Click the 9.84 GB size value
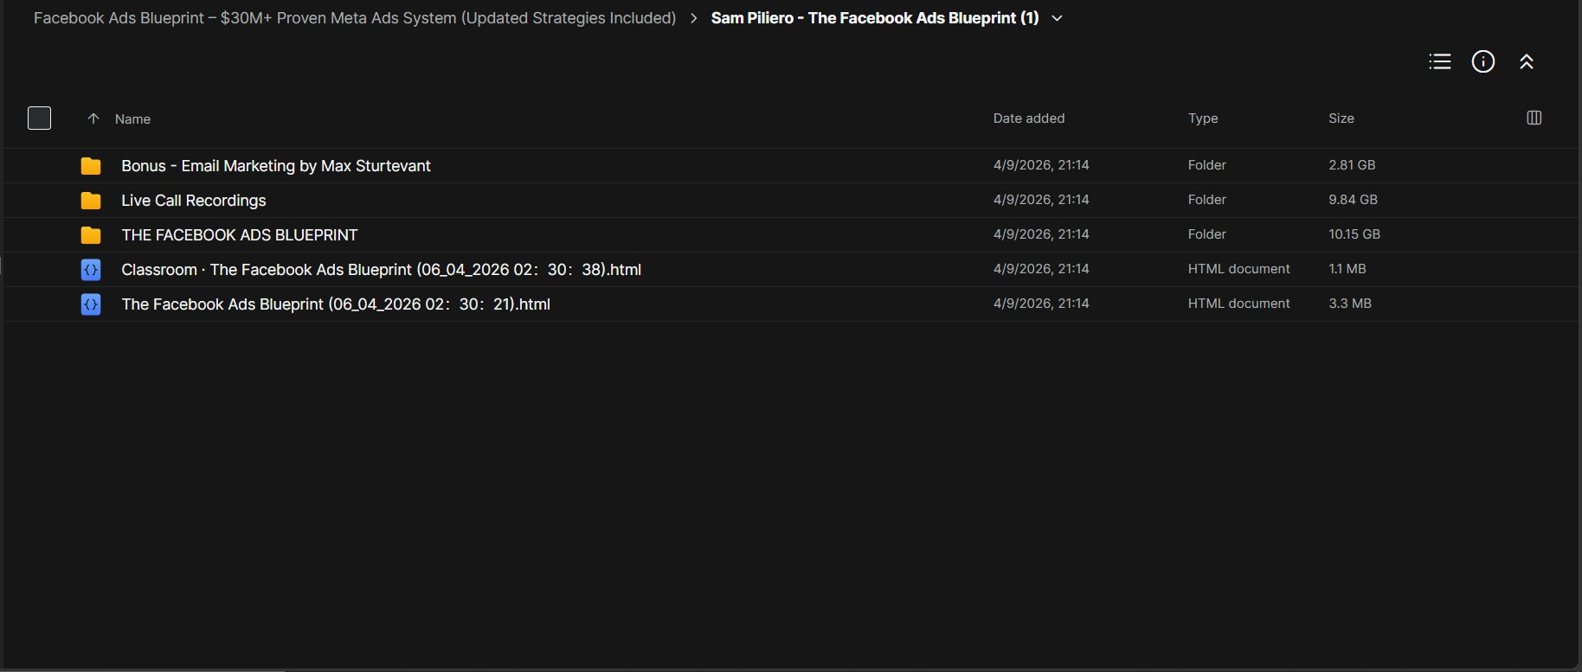The width and height of the screenshot is (1582, 672). [1353, 200]
